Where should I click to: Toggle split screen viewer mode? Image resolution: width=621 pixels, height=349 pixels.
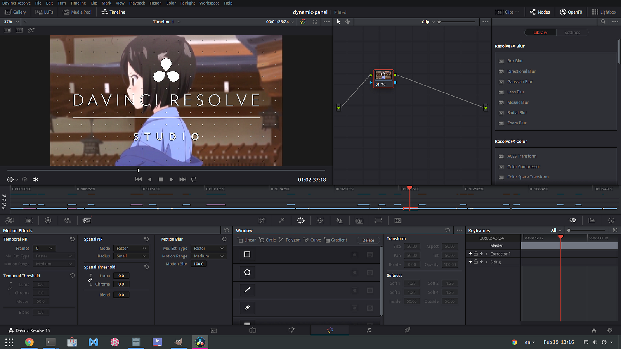click(x=19, y=30)
